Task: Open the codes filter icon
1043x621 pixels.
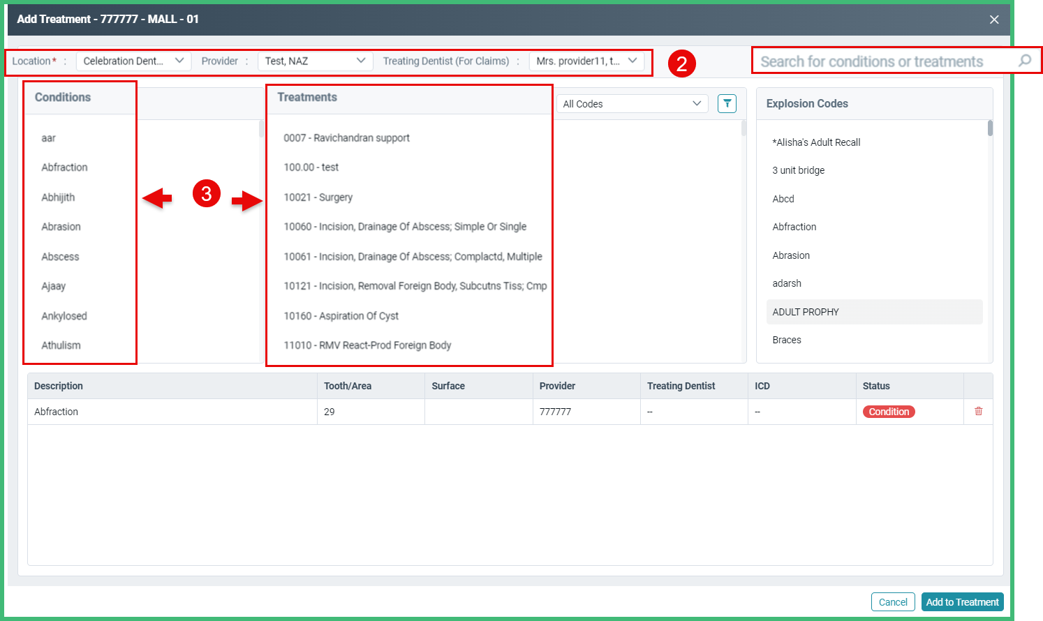Action: 727,103
